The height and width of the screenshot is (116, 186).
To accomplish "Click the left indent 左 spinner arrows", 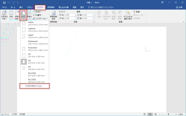I will [75, 15].
